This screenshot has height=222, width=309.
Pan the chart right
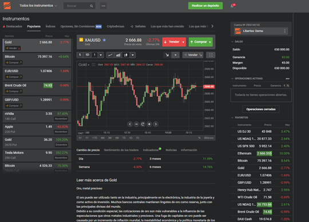point(156,124)
